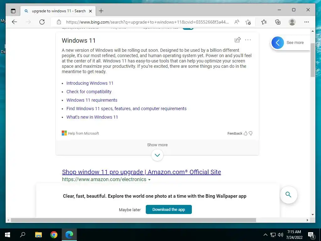Open the taskbar search magnifier
Image resolution: width=321 pixels, height=241 pixels.
point(23,235)
